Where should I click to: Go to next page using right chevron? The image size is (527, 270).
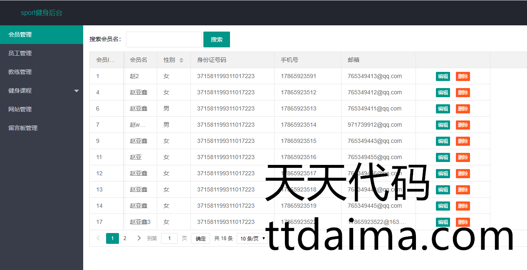tap(139, 238)
